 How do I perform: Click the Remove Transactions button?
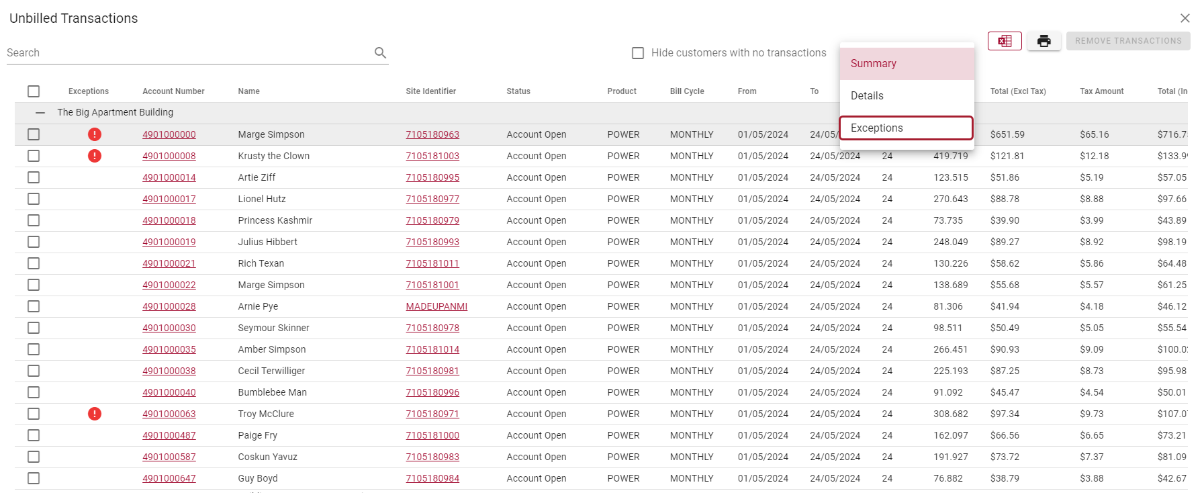pyautogui.click(x=1128, y=41)
